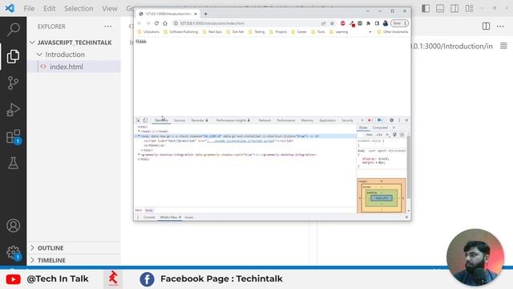Open a new browser tab
The height and width of the screenshot is (289, 513).
pyautogui.click(x=205, y=14)
